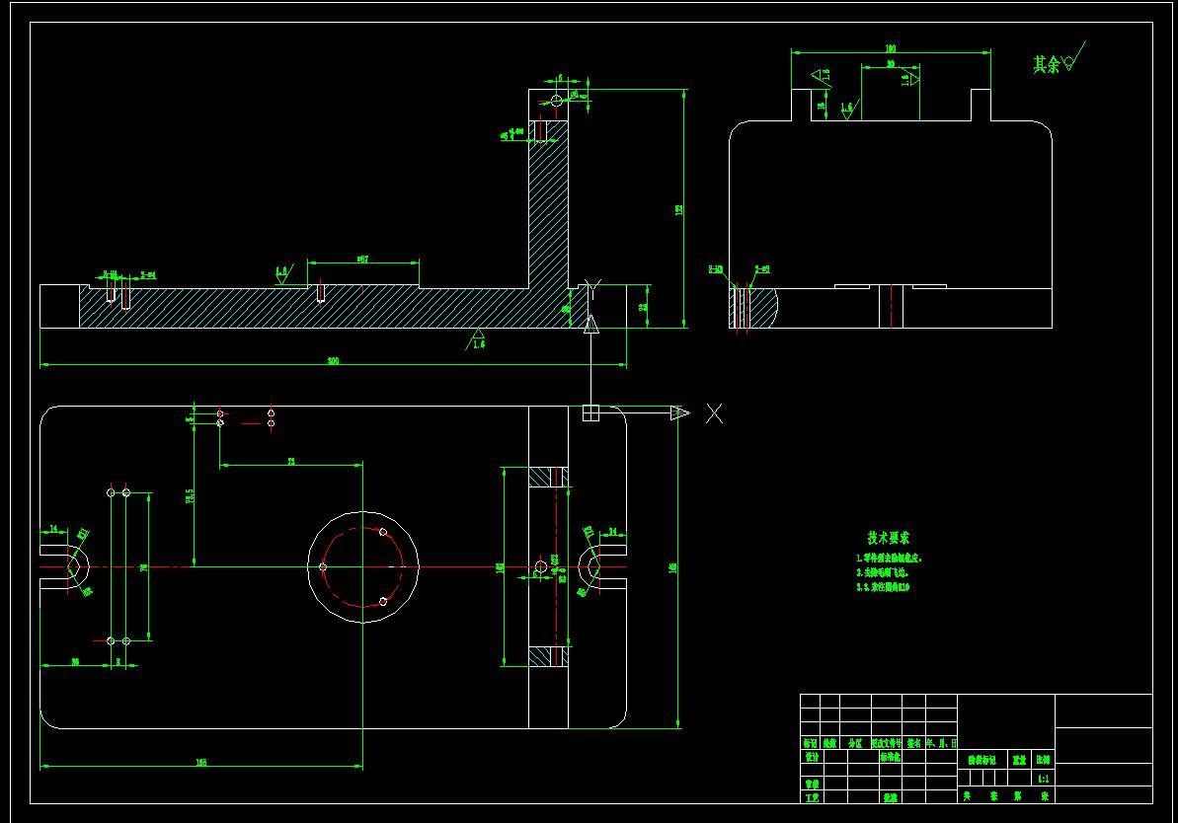Select the hatched upright section of the L-bracket
This screenshot has height=823, width=1178.
(548, 206)
